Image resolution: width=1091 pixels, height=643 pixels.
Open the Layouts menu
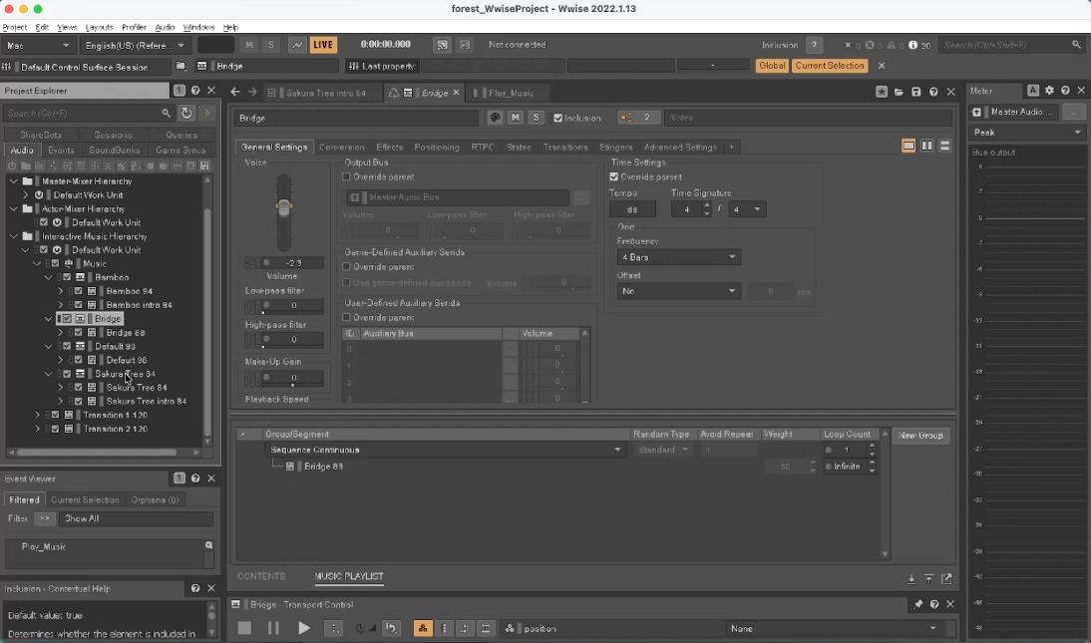tap(99, 27)
